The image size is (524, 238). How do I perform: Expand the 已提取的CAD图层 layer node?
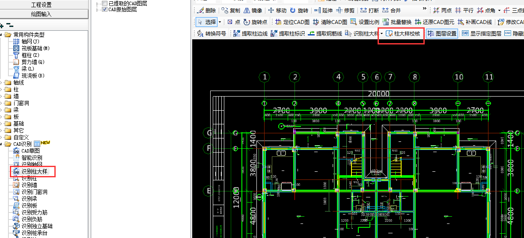[x=98, y=3]
